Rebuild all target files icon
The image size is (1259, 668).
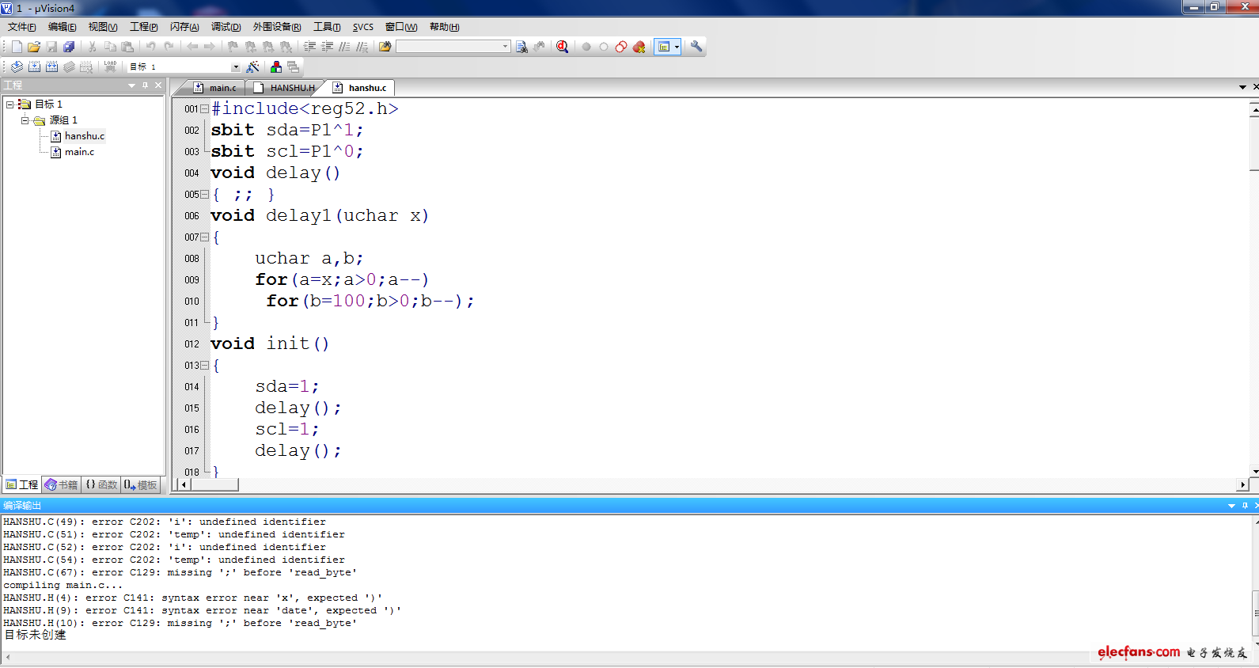(x=51, y=66)
